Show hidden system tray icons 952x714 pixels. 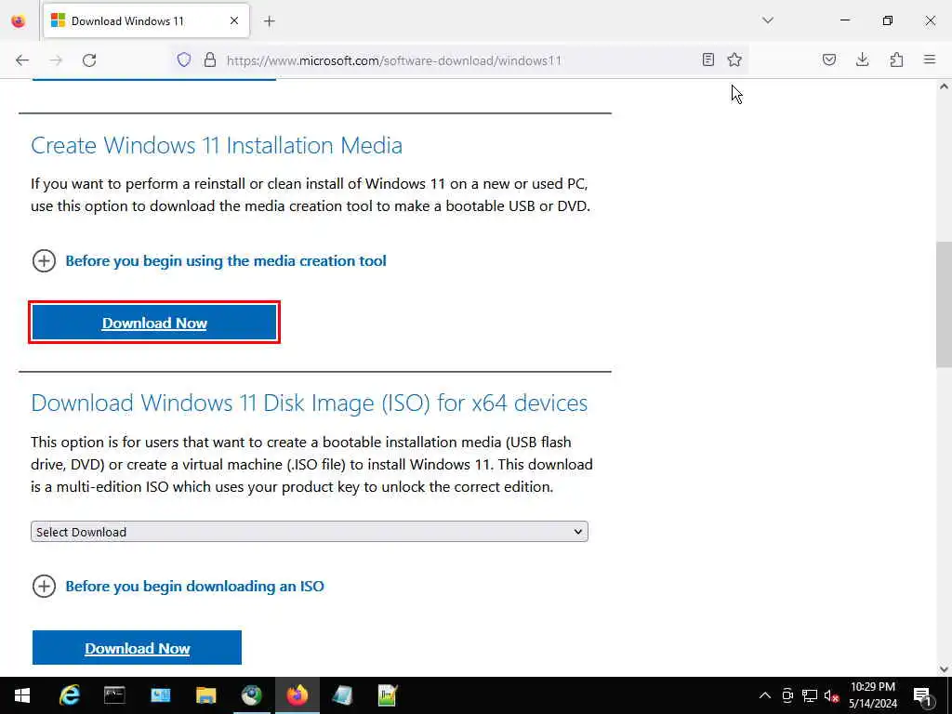click(765, 695)
